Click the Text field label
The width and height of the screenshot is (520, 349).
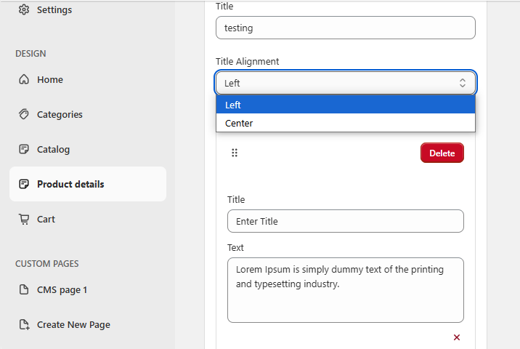[x=235, y=247]
